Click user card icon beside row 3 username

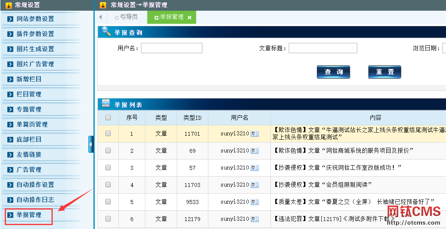(255, 168)
